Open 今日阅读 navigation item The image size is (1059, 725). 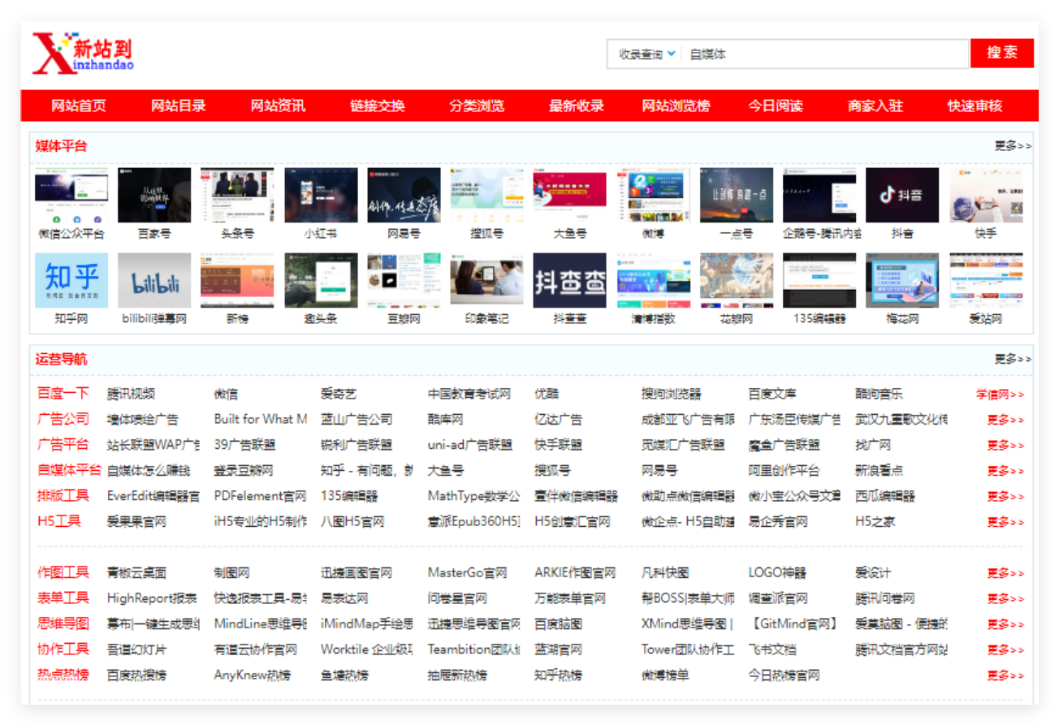click(776, 106)
